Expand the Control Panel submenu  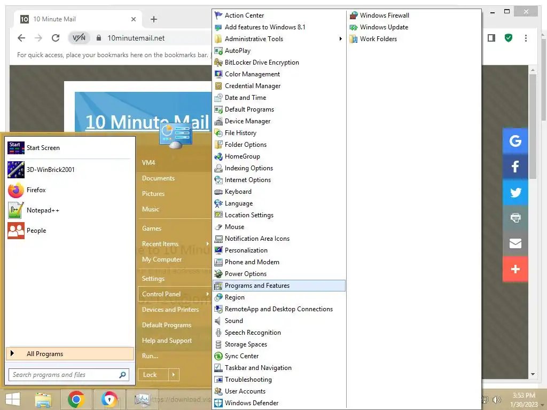tap(208, 294)
